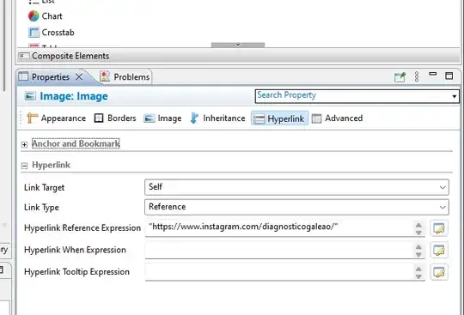The height and width of the screenshot is (315, 464).
Task: Click the Hyperlink When Expression field
Action: (279, 250)
